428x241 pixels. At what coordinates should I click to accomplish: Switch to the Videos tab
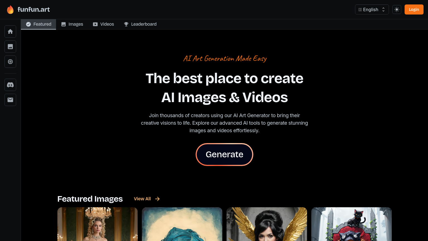[103, 24]
